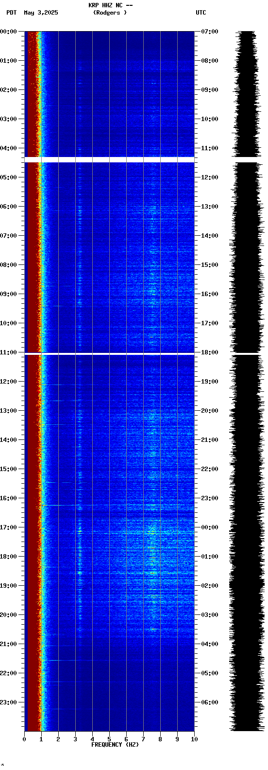Image resolution: width=268 pixels, height=770 pixels.
Task: Click the 04:00 PDT time label
Action: click(x=9, y=148)
